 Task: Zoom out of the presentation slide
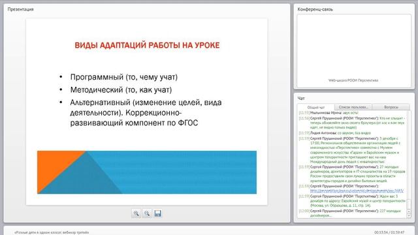pyautogui.click(x=147, y=213)
